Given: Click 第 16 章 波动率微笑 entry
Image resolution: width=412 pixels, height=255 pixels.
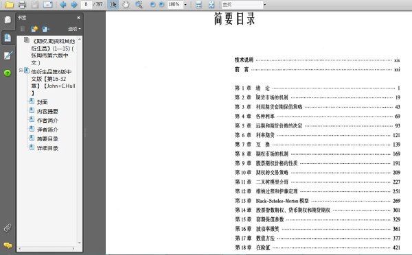Looking at the screenshot, I should [x=317, y=229].
